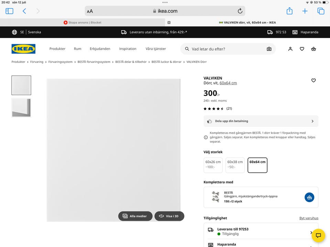330x247 pixels.
Task: Open the Rum menu
Action: coord(77,49)
